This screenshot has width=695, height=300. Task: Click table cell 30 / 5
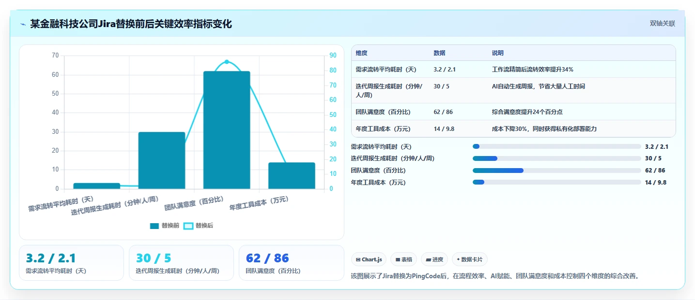click(441, 86)
